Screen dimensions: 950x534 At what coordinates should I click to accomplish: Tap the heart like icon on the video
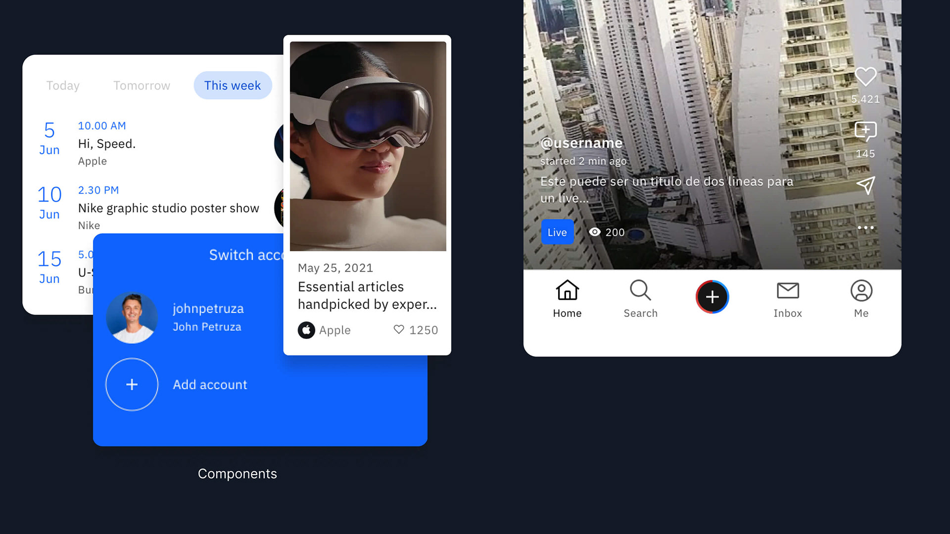[865, 77]
